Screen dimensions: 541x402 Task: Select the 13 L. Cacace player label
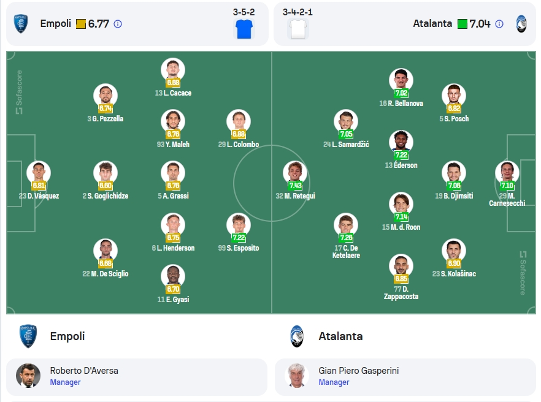[173, 93]
